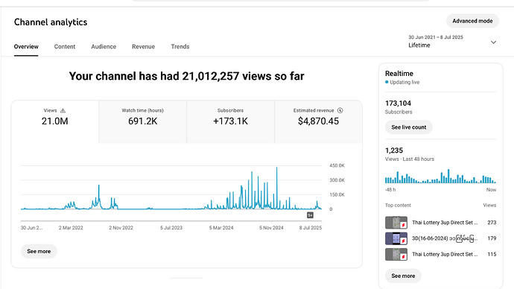Open the Revenue tab

(x=143, y=46)
